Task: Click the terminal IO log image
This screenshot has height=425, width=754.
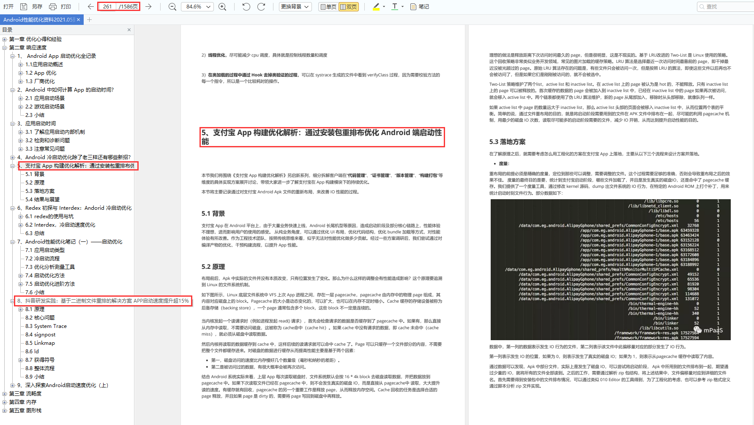Action: (x=610, y=269)
